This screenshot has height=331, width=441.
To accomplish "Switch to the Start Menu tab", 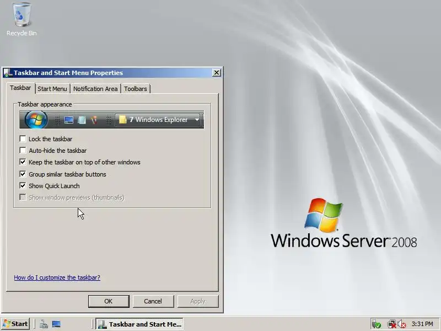I will click(52, 89).
